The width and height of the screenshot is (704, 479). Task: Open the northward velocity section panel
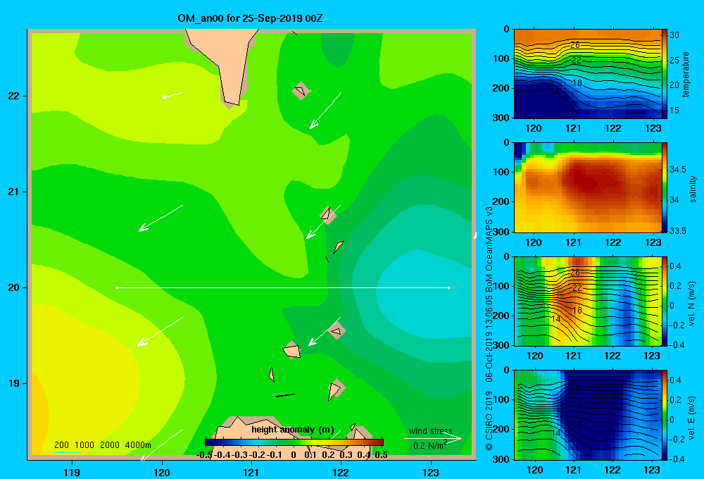(x=588, y=301)
